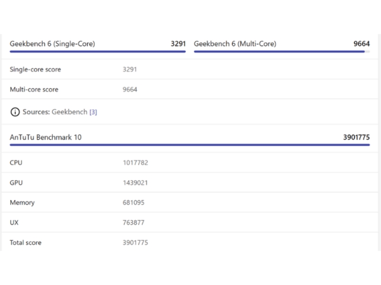Viewport: 381px width, 285px height.
Task: Click the circled i information symbol
Action: pyautogui.click(x=15, y=112)
